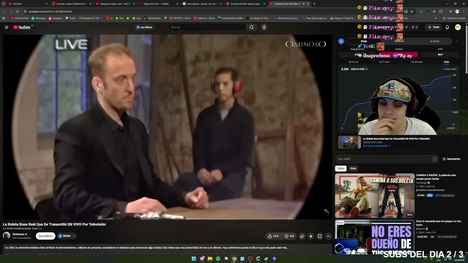Bookmark this page with the star icon
This screenshot has width=468, height=263.
coord(412,11)
